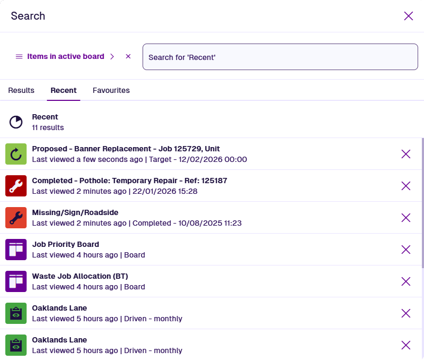424x360 pixels.
Task: Click the purple board icon for Job Priority Board
Action: click(16, 250)
